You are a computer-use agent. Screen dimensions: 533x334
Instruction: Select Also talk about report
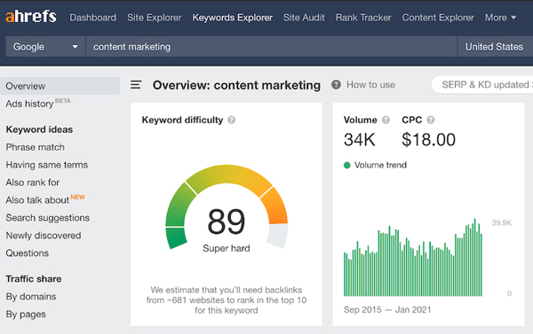click(37, 200)
